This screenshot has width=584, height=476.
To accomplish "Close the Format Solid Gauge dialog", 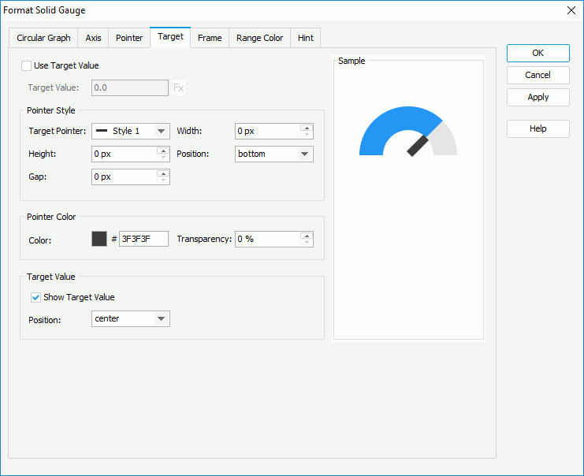I will click(x=571, y=10).
